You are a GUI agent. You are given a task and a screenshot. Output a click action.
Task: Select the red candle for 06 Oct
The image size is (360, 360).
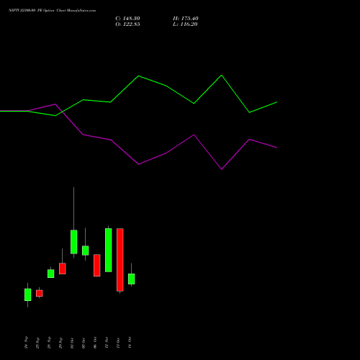(97, 266)
